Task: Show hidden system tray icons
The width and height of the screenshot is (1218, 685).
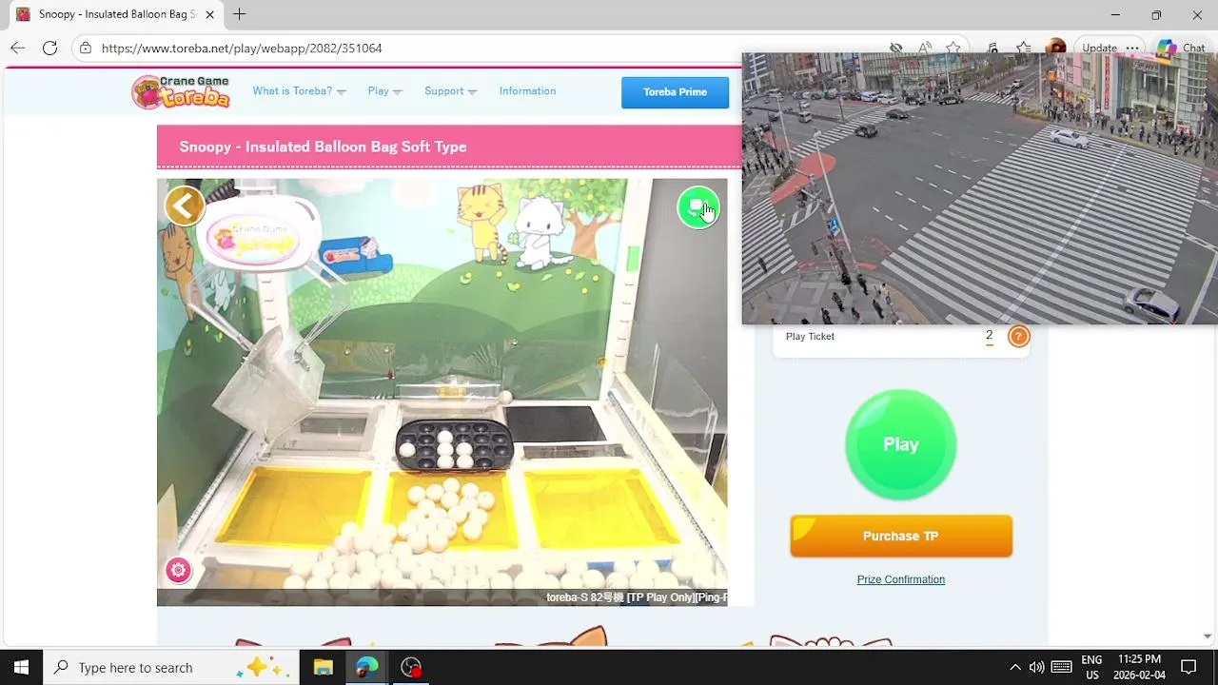Action: pyautogui.click(x=1014, y=667)
